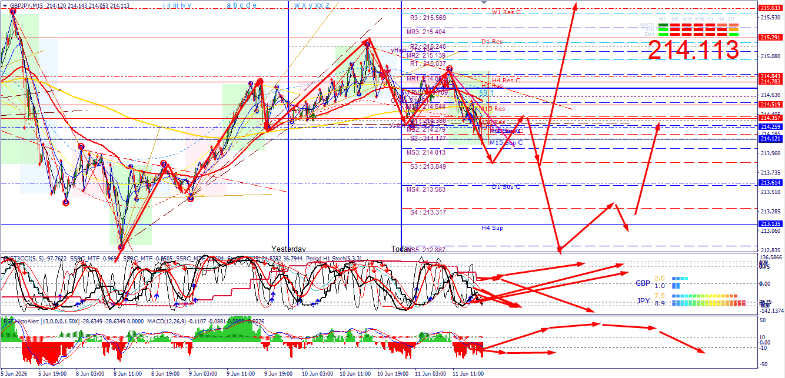
Task: Click the gray chart shift triangle at top
Action: (484, 2)
